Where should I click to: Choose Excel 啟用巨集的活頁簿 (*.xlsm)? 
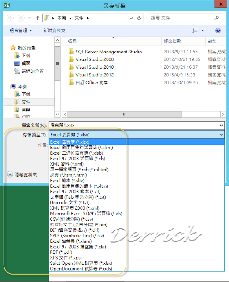point(137,148)
